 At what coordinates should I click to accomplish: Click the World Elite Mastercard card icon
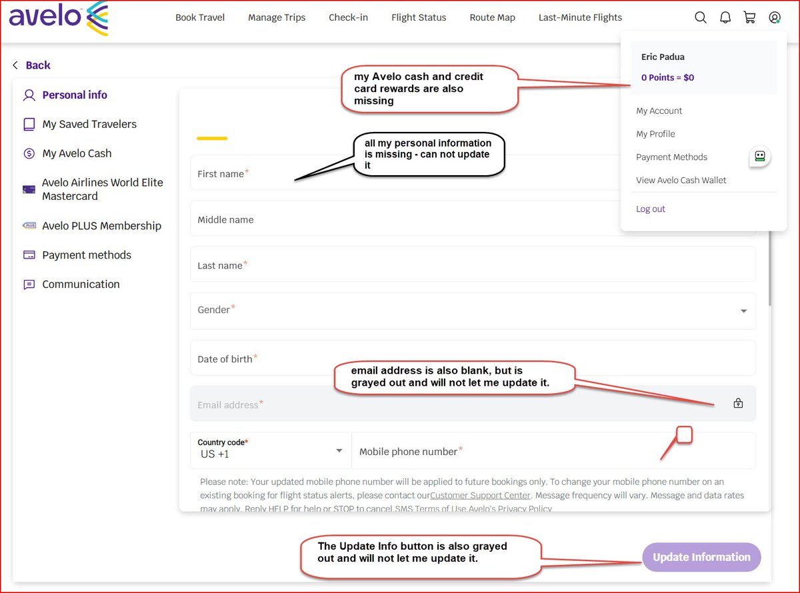click(29, 190)
